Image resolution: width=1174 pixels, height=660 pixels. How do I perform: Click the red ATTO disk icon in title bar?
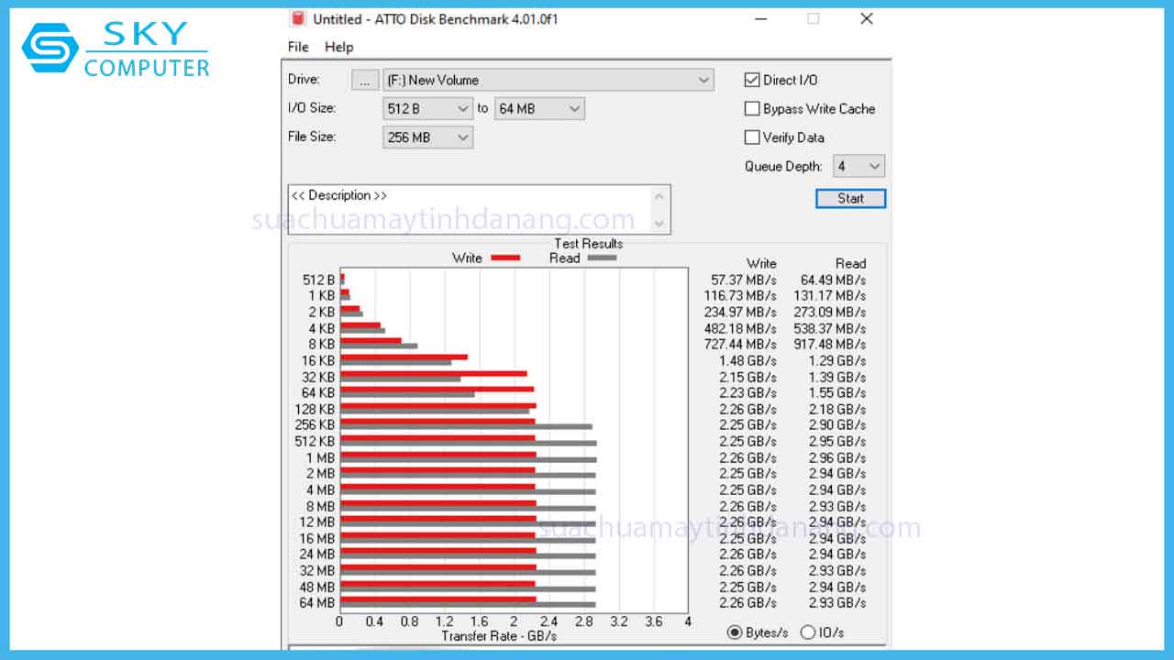296,18
